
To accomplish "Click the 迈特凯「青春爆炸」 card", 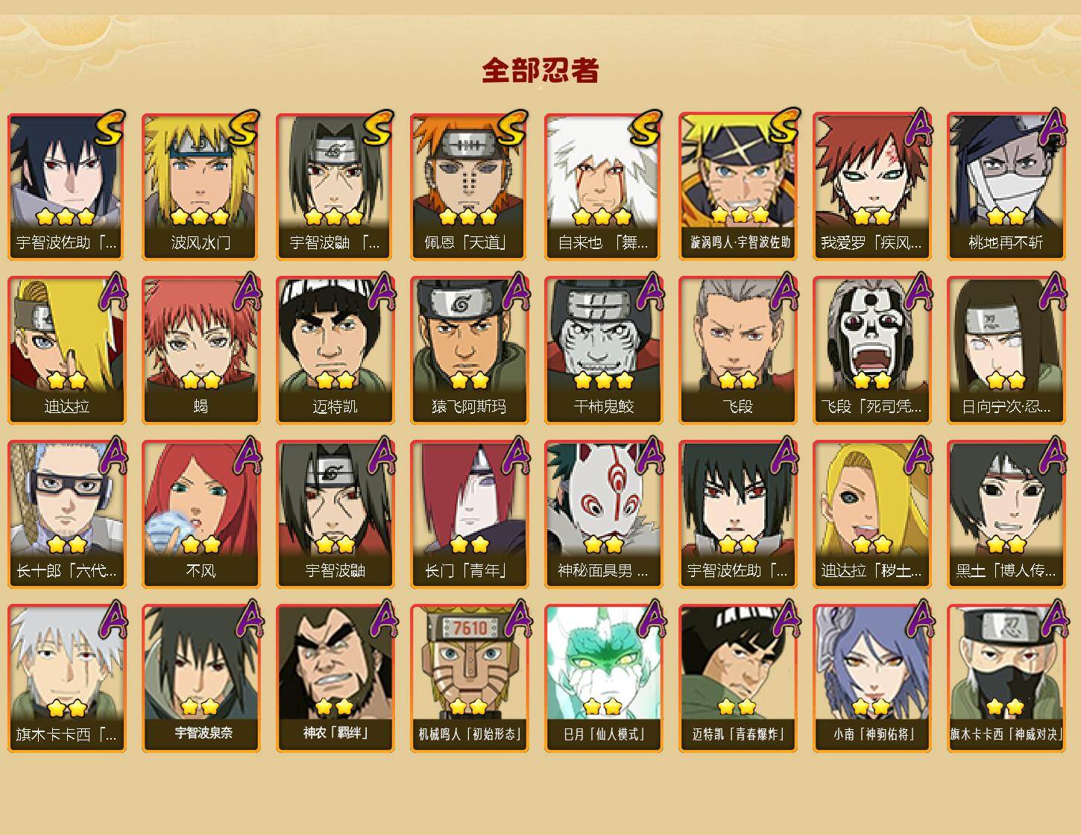I will [737, 678].
